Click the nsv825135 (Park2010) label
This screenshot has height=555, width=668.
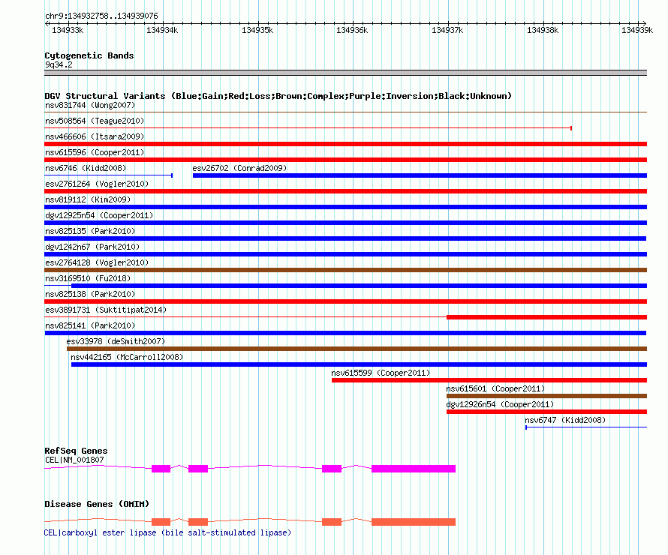90,231
